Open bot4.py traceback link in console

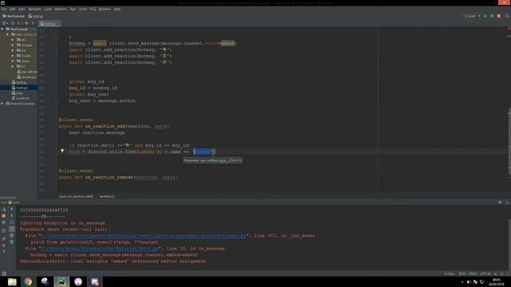[x=100, y=249]
